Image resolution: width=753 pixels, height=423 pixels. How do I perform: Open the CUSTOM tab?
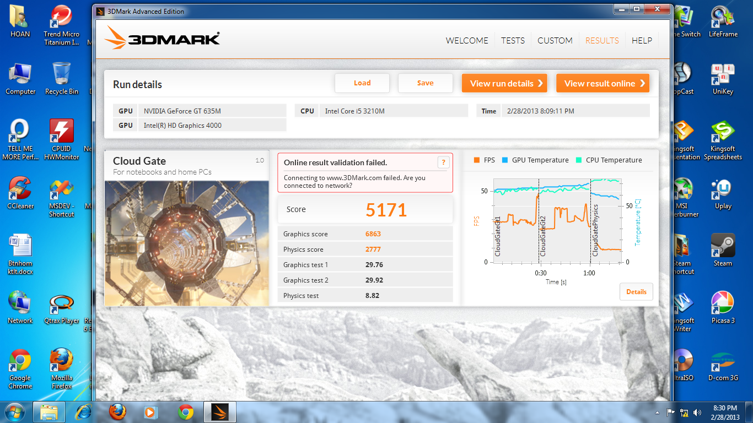pyautogui.click(x=555, y=40)
